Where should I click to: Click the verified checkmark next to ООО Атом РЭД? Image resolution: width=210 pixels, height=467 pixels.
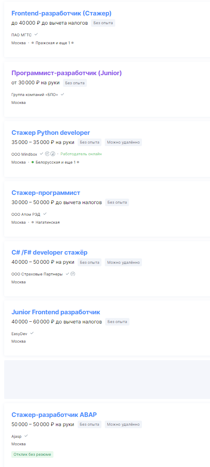click(45, 214)
